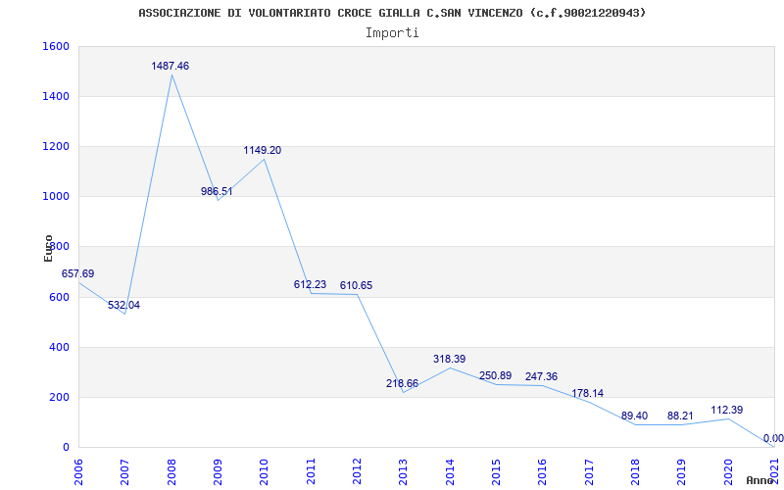
Task: Click the 1200 y-axis tick label
Action: [x=56, y=146]
